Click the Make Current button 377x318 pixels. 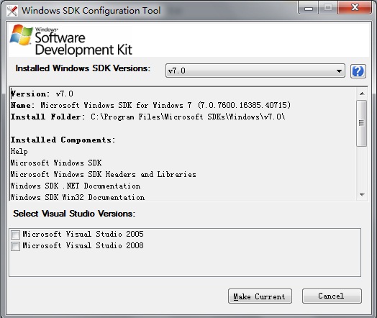click(260, 296)
